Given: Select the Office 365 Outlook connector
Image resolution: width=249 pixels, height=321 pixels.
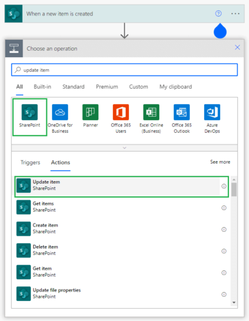Looking at the screenshot, I should pos(182,112).
